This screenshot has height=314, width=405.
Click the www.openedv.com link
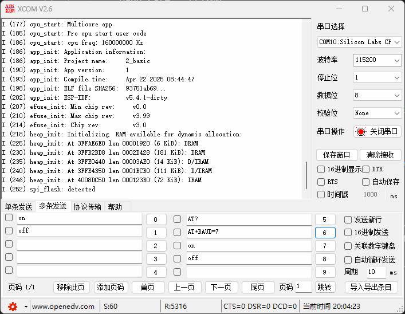[x=63, y=307]
